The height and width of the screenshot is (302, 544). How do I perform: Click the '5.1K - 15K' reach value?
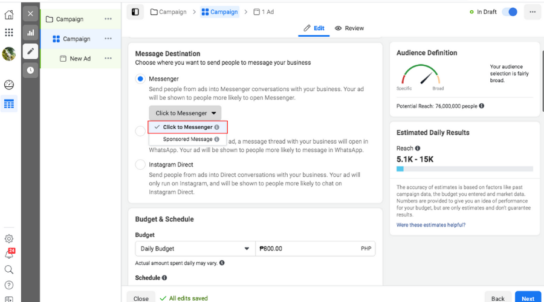click(415, 159)
